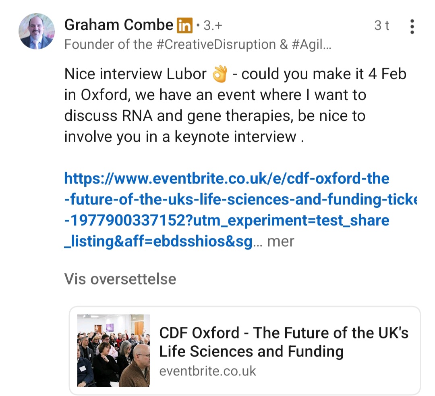The height and width of the screenshot is (396, 435).
Task: Open the Graham Combe name link
Action: (x=118, y=25)
